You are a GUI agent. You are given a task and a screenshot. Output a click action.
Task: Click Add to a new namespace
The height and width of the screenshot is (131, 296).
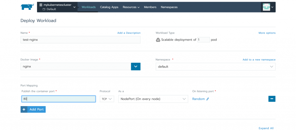(259, 60)
